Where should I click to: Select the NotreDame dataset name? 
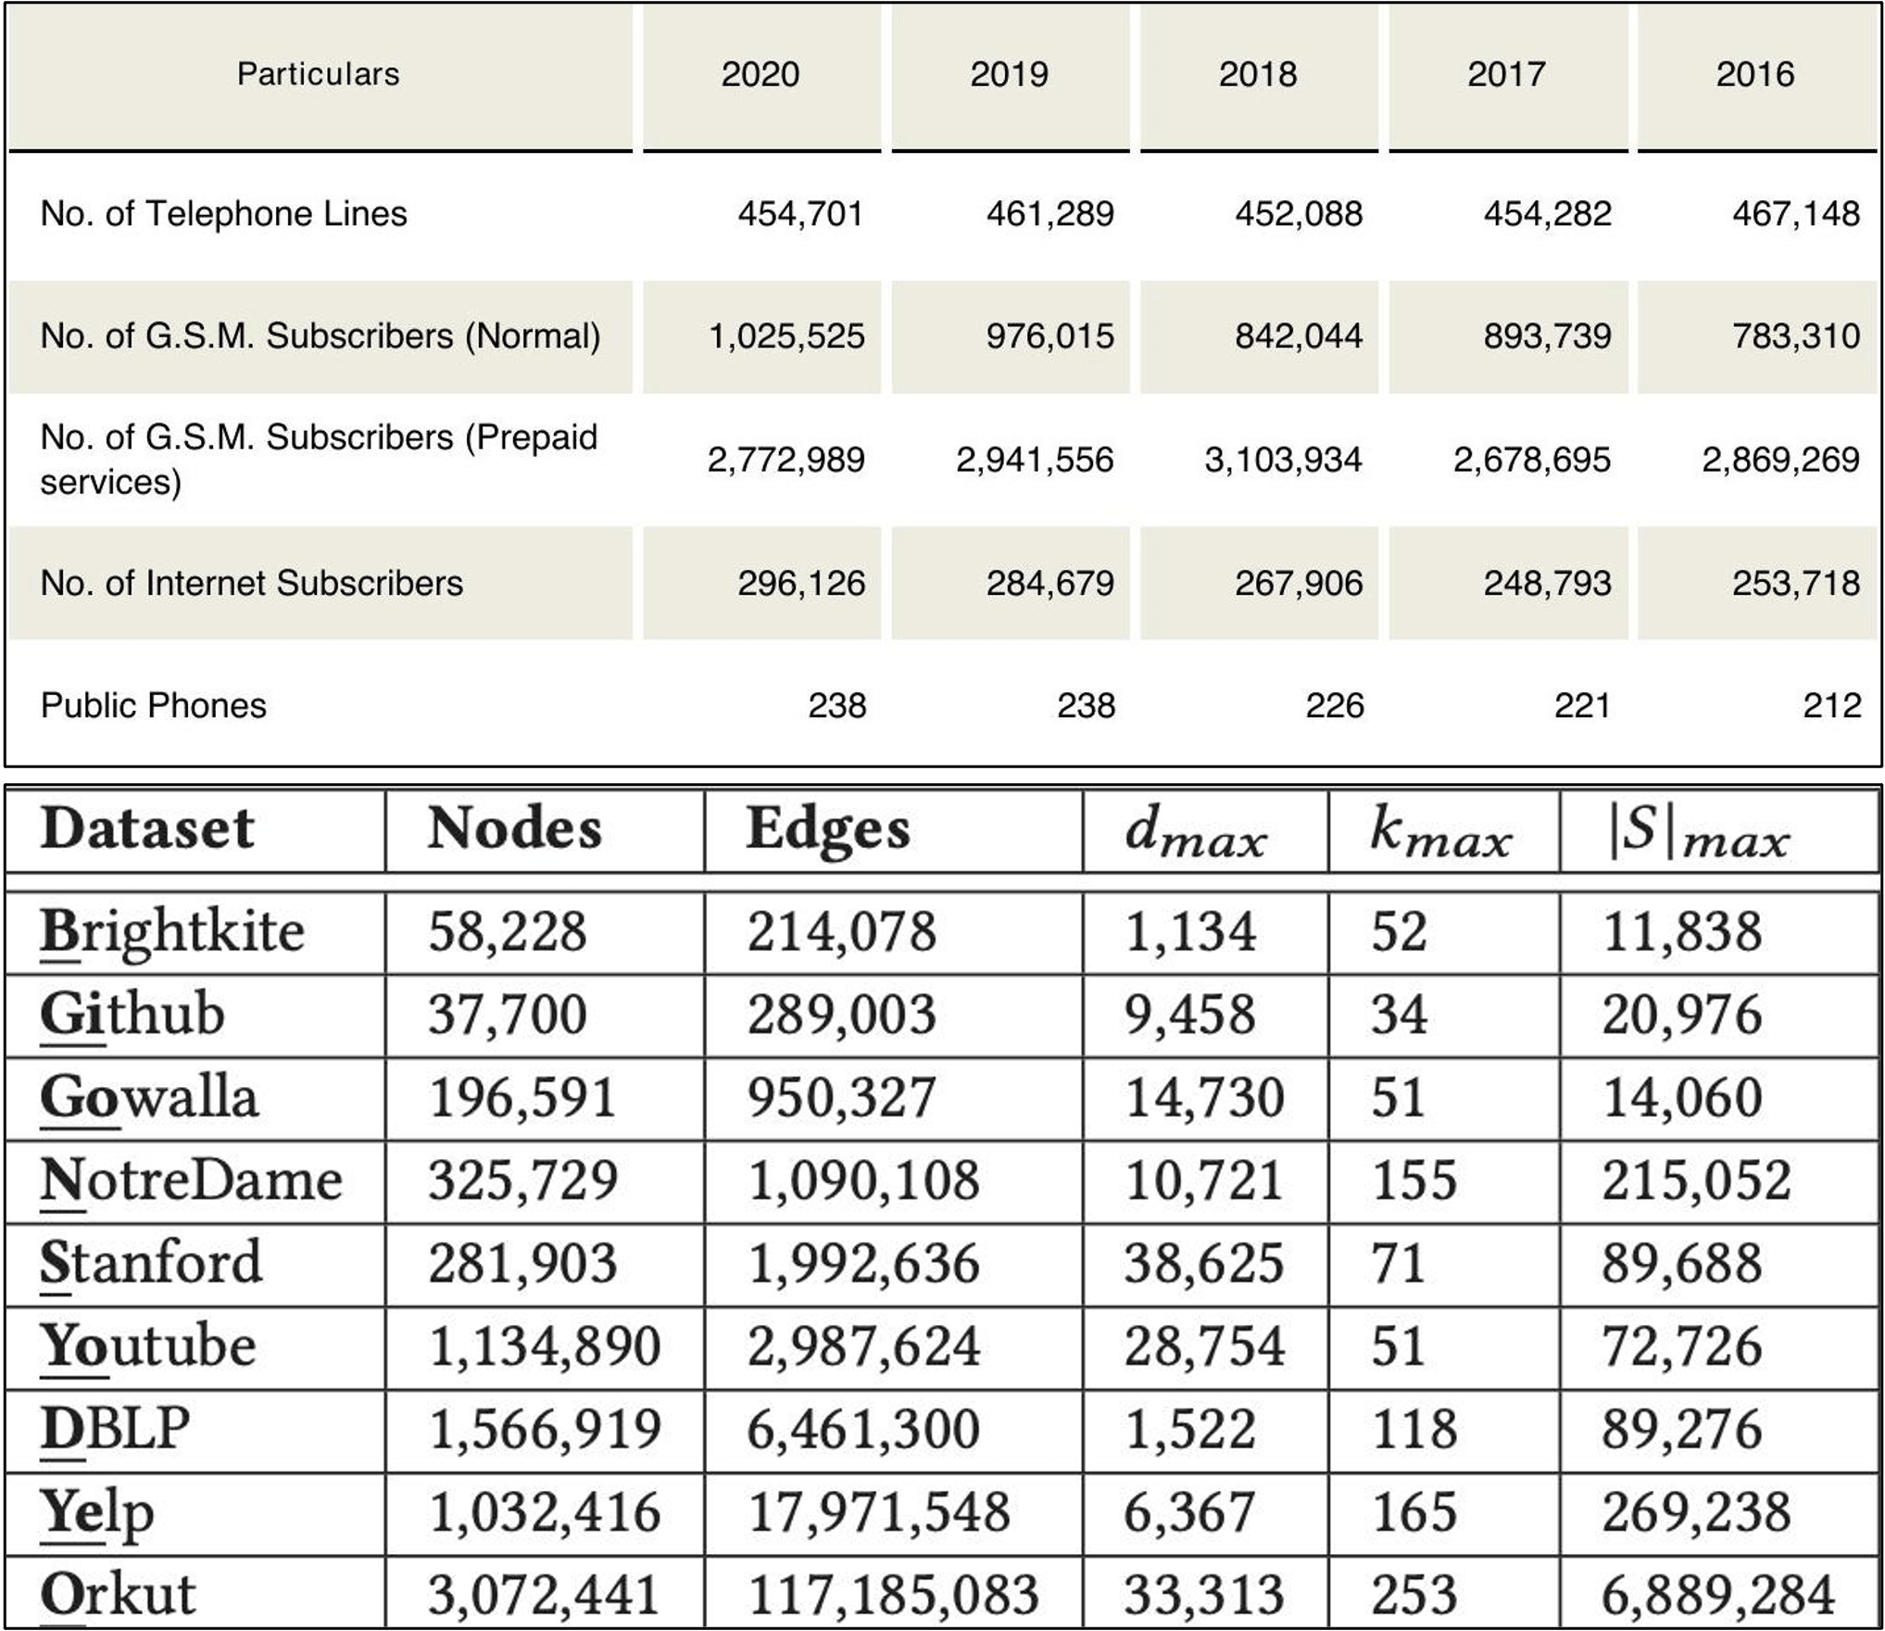click(x=191, y=1181)
